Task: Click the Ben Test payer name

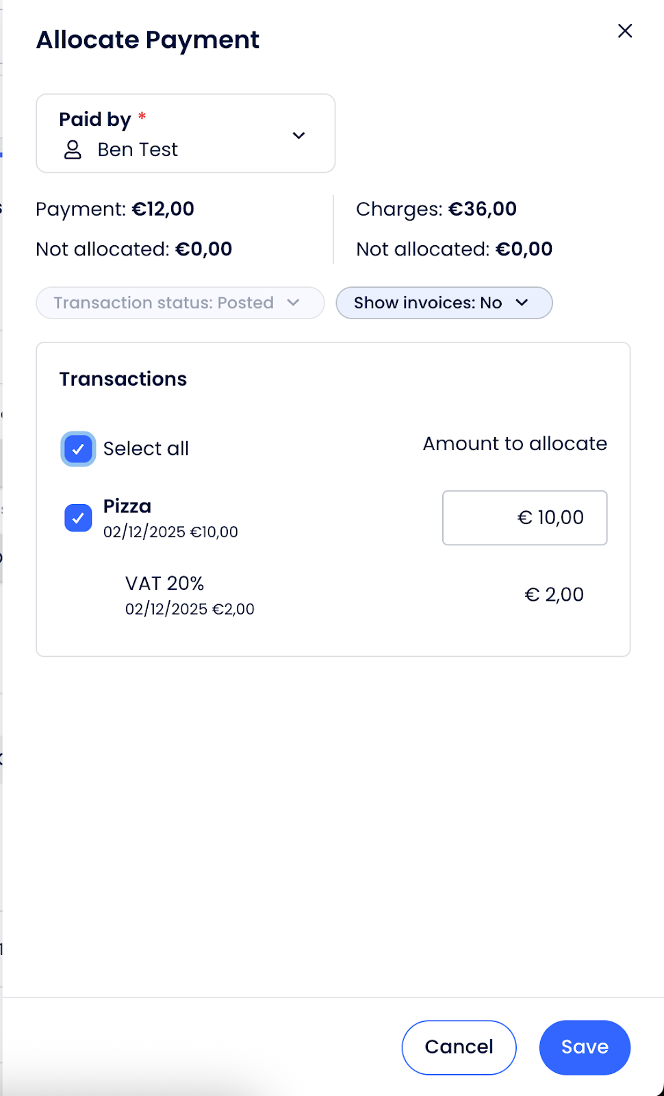Action: pyautogui.click(x=138, y=150)
